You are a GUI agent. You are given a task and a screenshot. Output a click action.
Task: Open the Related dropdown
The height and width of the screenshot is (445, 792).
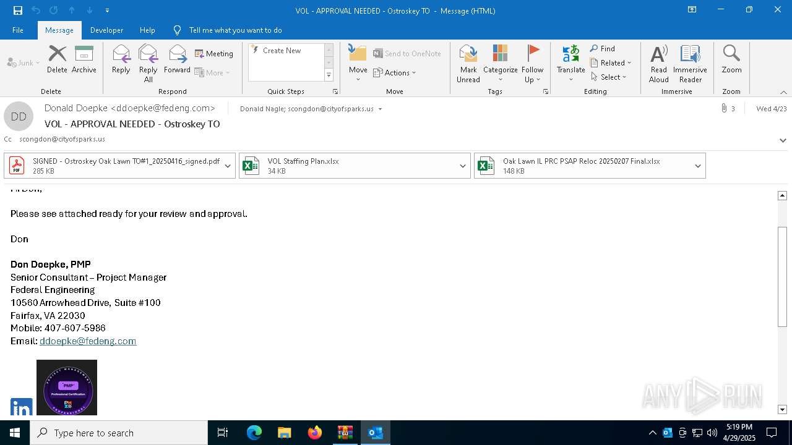click(611, 63)
